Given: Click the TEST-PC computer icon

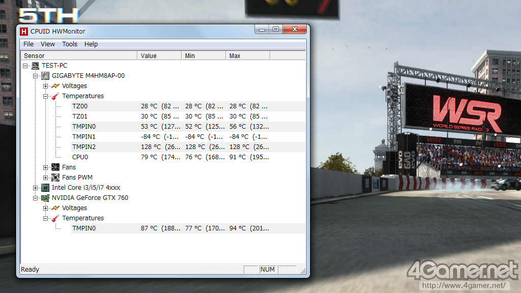Looking at the screenshot, I should coord(35,66).
